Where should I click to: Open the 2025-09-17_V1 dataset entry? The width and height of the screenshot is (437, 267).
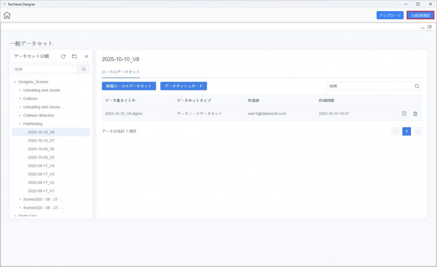click(x=41, y=191)
